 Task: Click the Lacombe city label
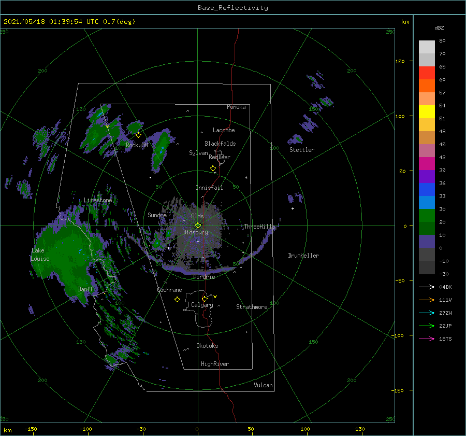click(x=224, y=130)
